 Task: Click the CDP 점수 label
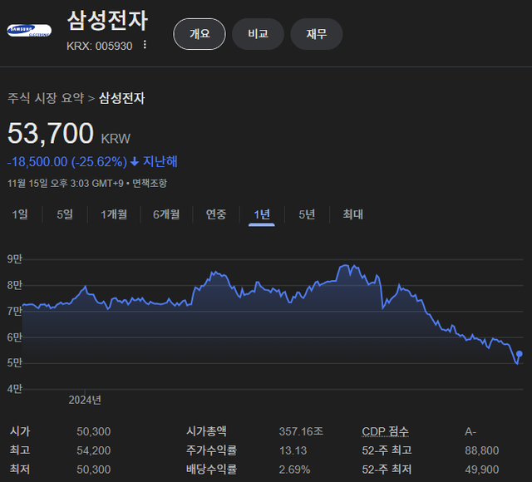click(385, 431)
